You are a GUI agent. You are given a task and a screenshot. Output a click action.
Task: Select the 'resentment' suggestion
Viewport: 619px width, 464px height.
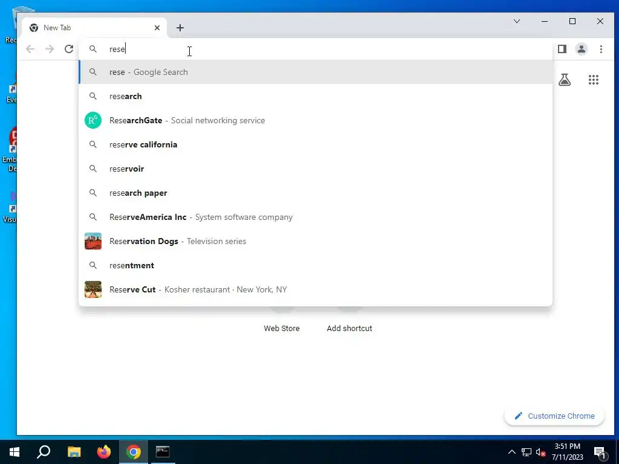(x=316, y=265)
